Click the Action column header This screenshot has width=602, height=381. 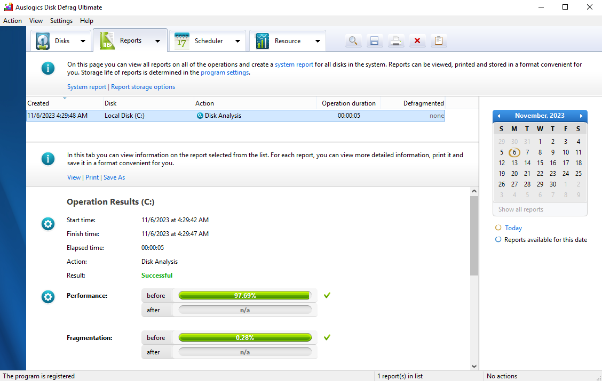(255, 103)
